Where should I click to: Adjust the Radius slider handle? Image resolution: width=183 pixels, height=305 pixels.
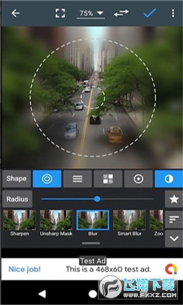click(97, 199)
